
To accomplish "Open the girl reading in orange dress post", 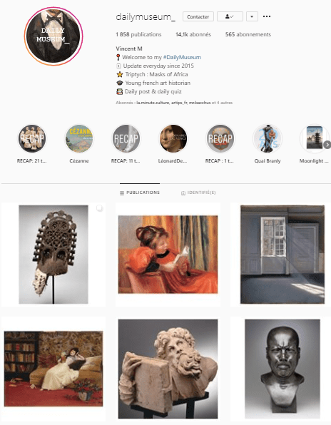I will [168, 255].
